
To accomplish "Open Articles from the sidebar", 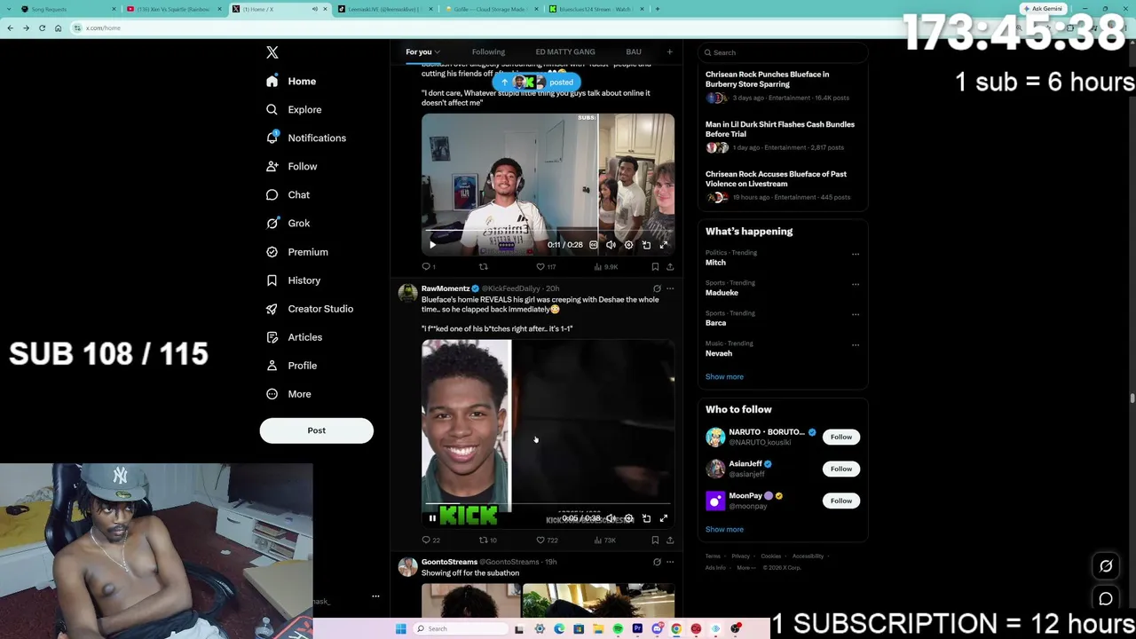I will tap(295, 336).
